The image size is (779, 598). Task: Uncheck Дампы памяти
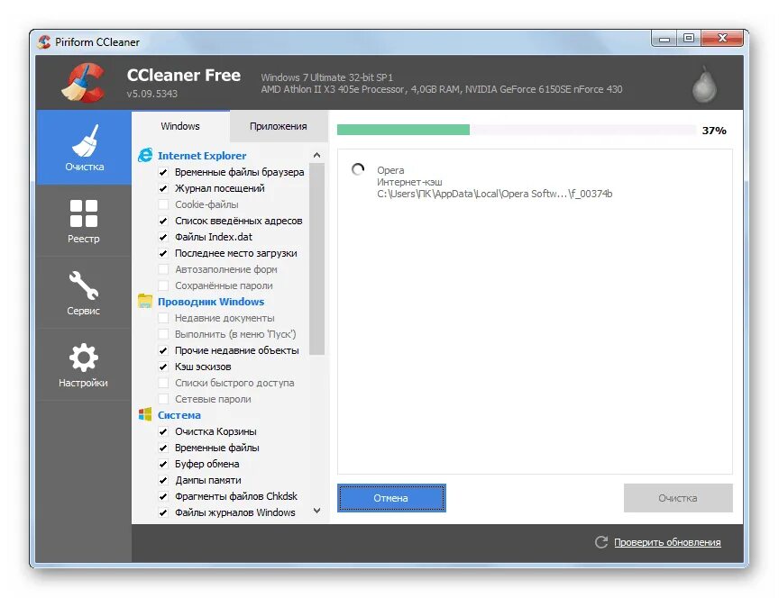163,480
